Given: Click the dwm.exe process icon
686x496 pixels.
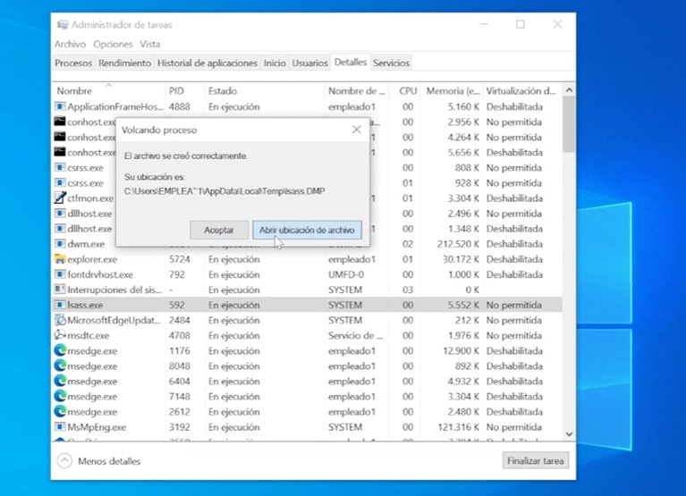Looking at the screenshot, I should pos(60,244).
